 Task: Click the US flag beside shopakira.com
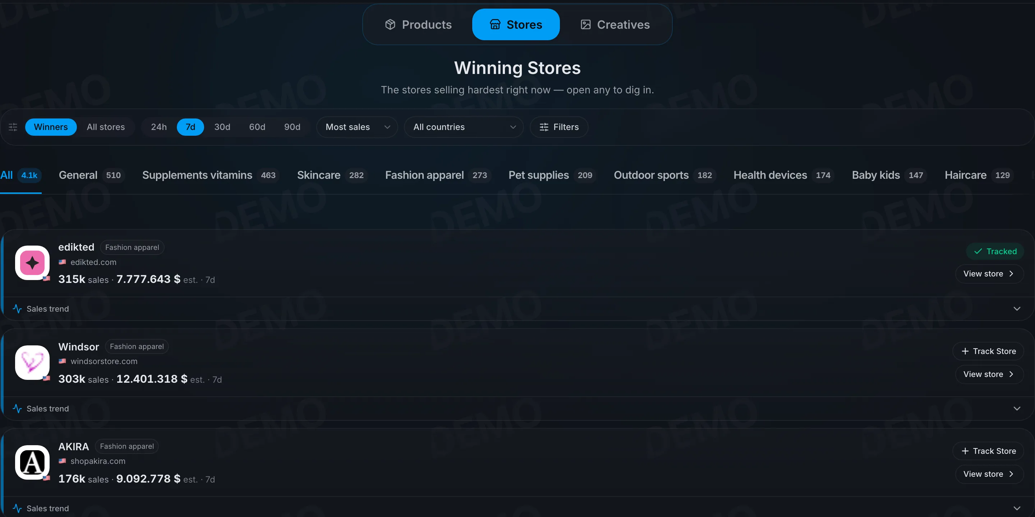(62, 461)
